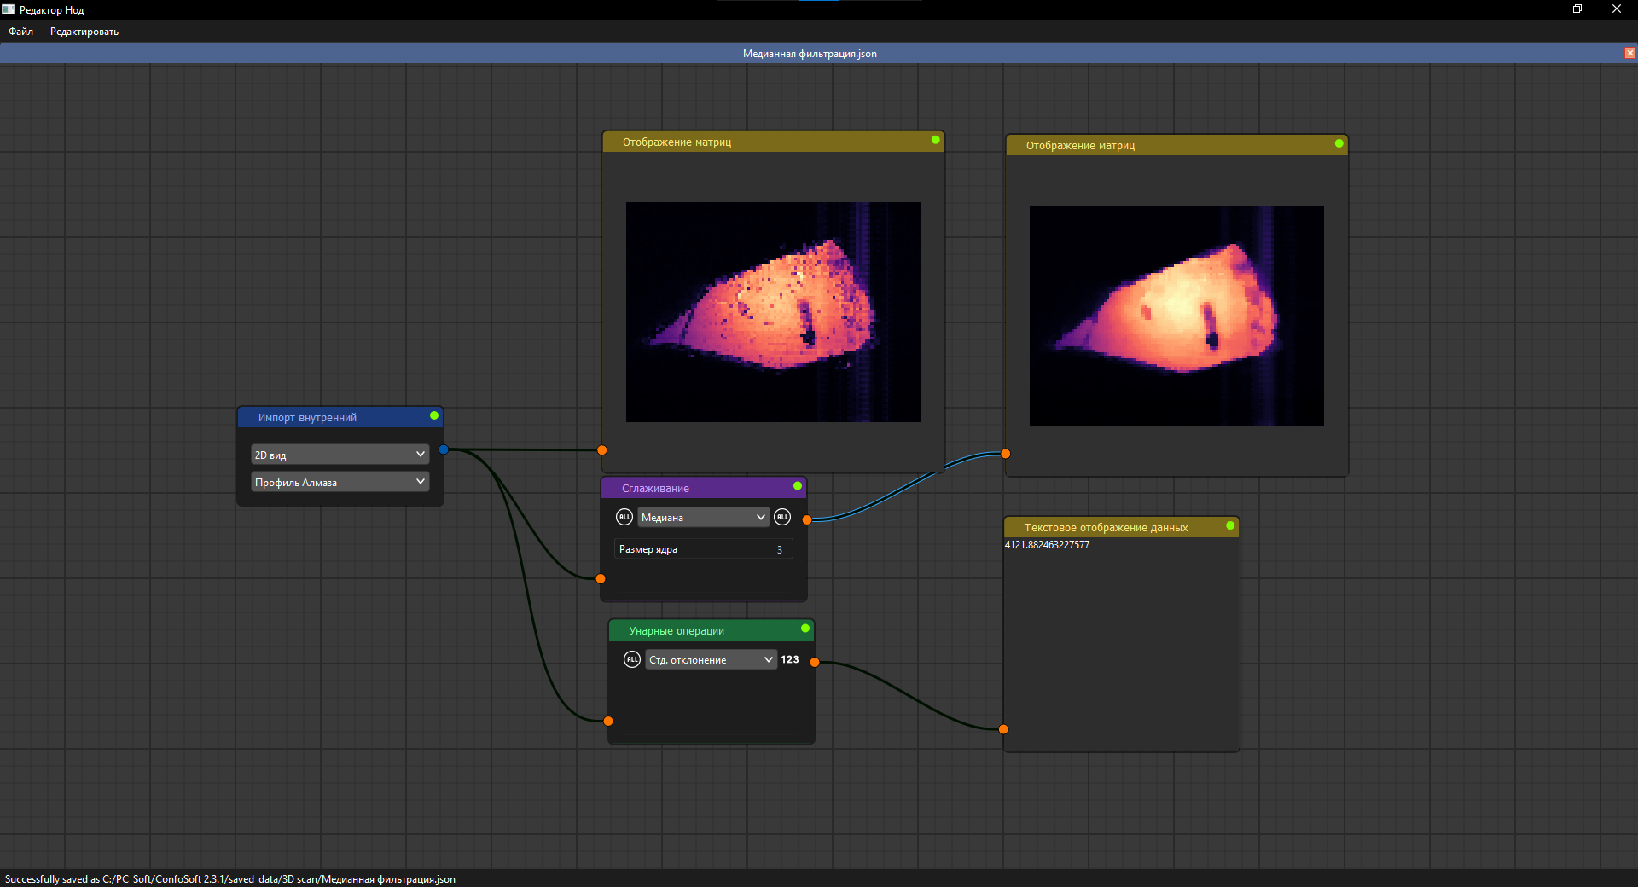Open the Файл menu
Screen dimensions: 1638x887
coord(21,32)
